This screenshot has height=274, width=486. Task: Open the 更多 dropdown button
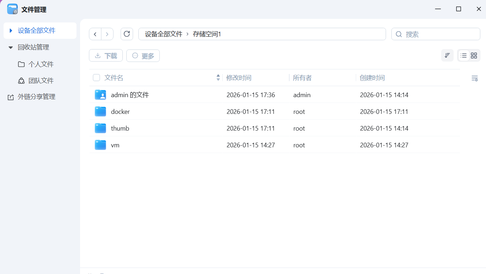[x=143, y=56]
